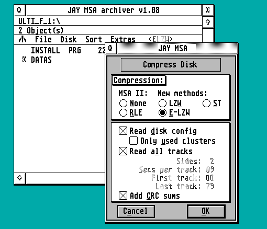Choose RLE compression method
The height and width of the screenshot is (229, 267).
(x=123, y=112)
